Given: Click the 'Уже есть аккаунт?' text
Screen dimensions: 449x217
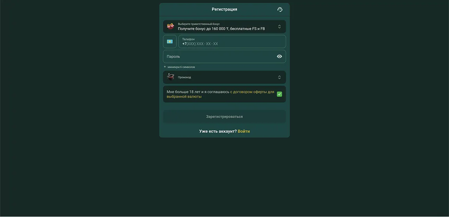Looking at the screenshot, I should click(x=217, y=132).
